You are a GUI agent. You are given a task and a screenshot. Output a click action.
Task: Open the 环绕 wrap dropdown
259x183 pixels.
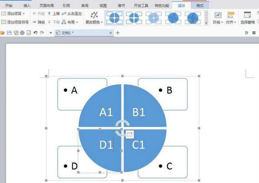pos(218,18)
